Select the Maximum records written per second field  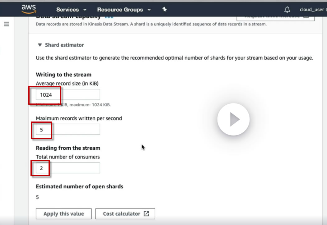[x=68, y=130]
